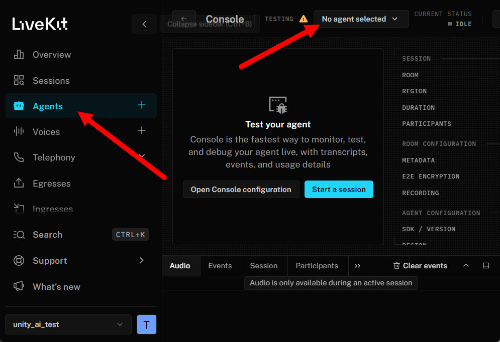Click the Agents robot icon
The height and width of the screenshot is (342, 500).
pyautogui.click(x=19, y=106)
